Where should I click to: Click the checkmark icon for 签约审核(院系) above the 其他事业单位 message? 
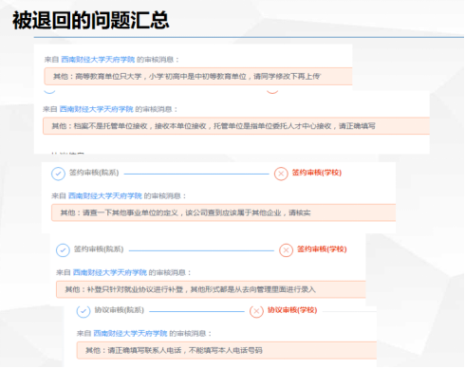(58, 174)
